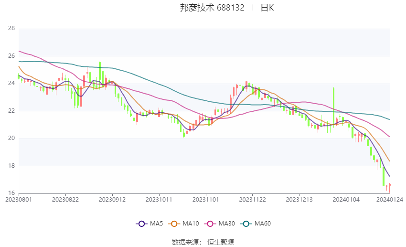Click the y-axis value 26
The image size is (406, 247).
[x=11, y=56]
